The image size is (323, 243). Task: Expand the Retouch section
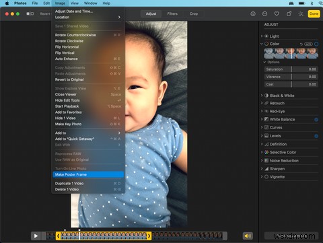pyautogui.click(x=262, y=103)
